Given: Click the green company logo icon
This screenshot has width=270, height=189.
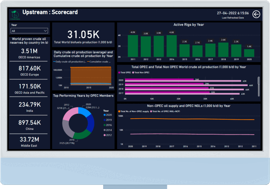Looking at the screenshot, I should pyautogui.click(x=15, y=14).
